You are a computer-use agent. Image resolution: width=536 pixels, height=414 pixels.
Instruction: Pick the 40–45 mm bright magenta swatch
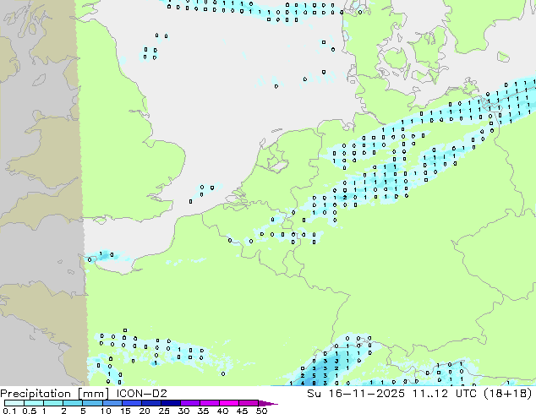click(x=229, y=403)
